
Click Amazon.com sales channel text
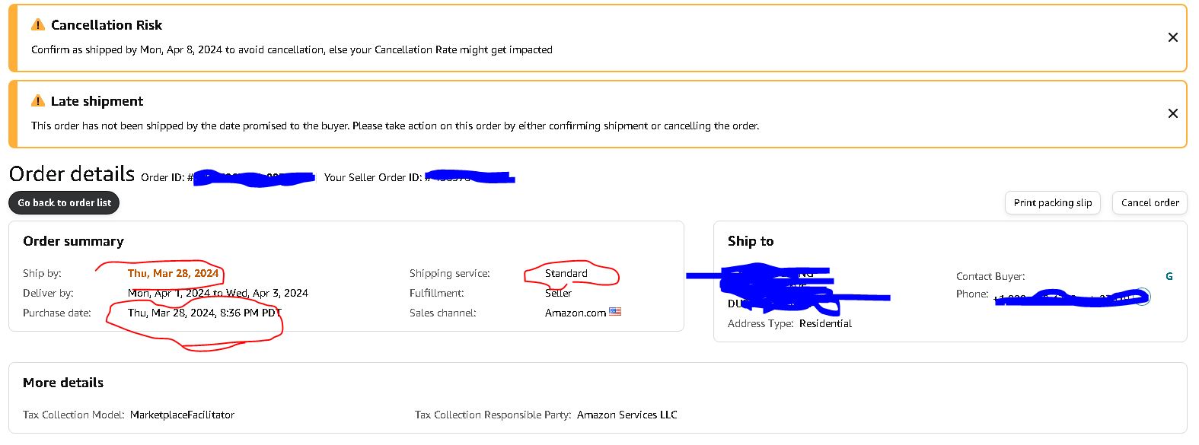point(576,313)
